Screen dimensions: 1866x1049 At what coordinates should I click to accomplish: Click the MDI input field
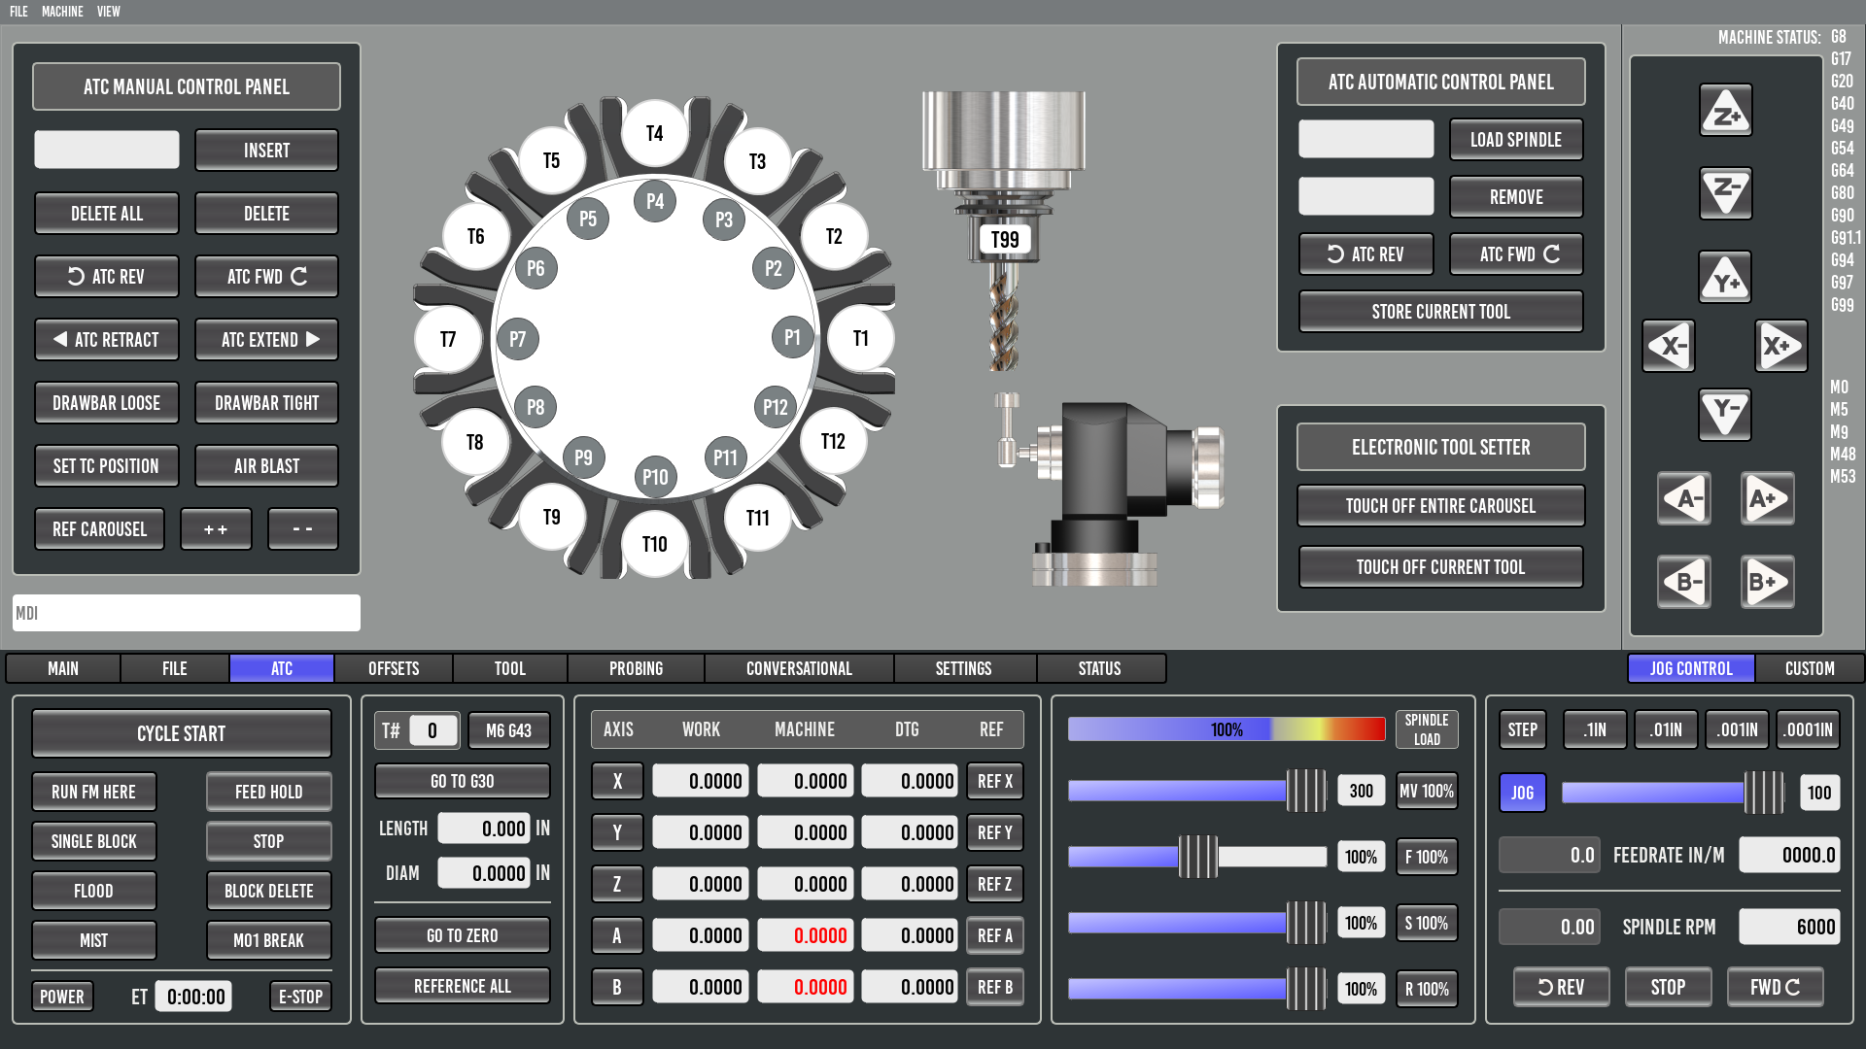click(187, 613)
